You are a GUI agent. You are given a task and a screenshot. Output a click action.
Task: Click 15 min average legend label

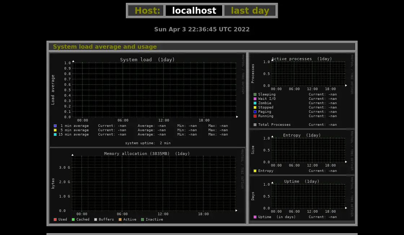point(74,134)
